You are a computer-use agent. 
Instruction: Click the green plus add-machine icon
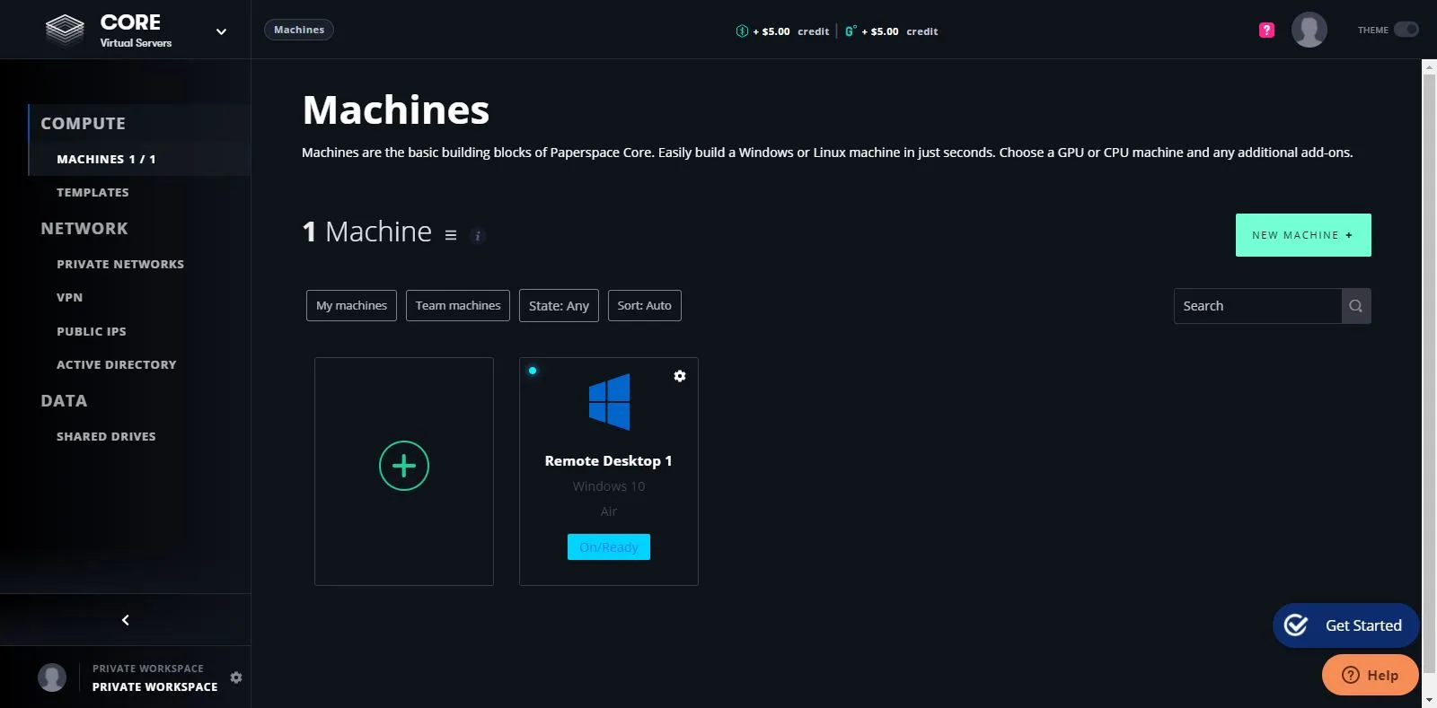404,466
